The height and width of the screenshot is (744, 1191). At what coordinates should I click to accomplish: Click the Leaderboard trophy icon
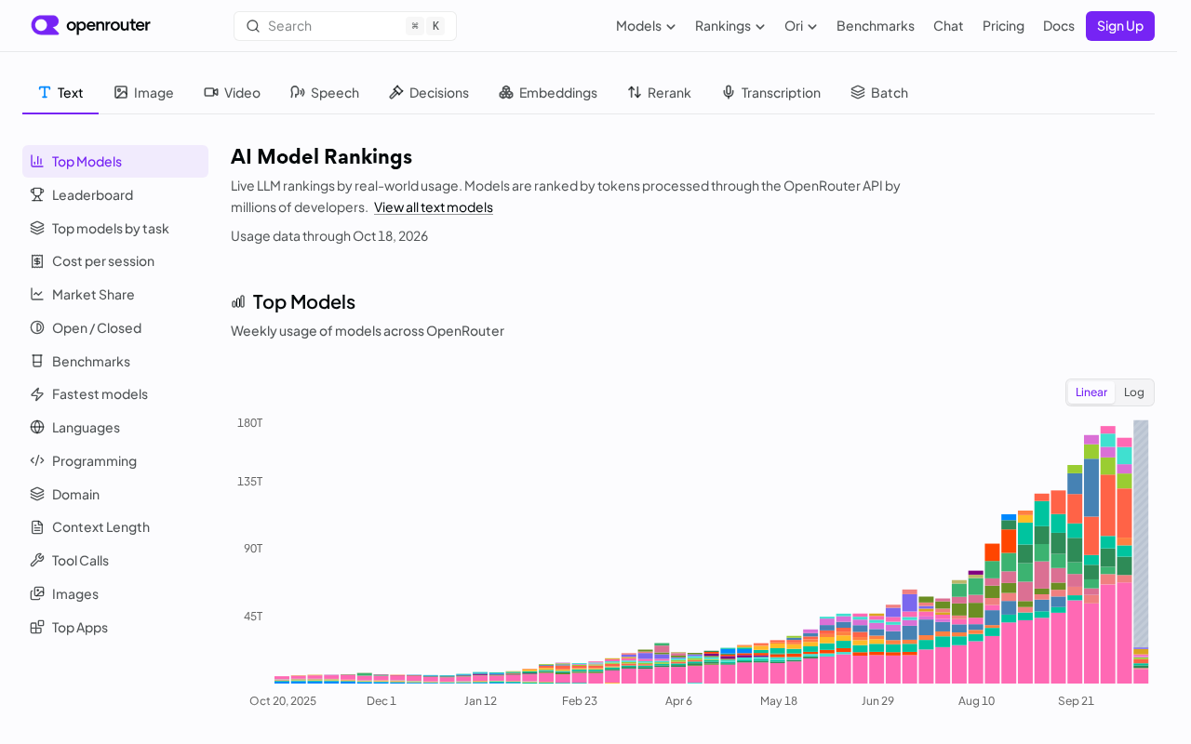tap(37, 194)
